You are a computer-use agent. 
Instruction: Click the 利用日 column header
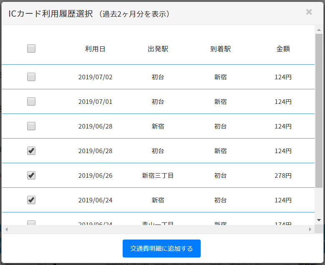tap(95, 49)
